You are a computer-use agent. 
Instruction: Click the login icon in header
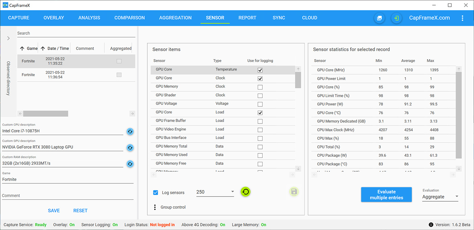tap(397, 18)
